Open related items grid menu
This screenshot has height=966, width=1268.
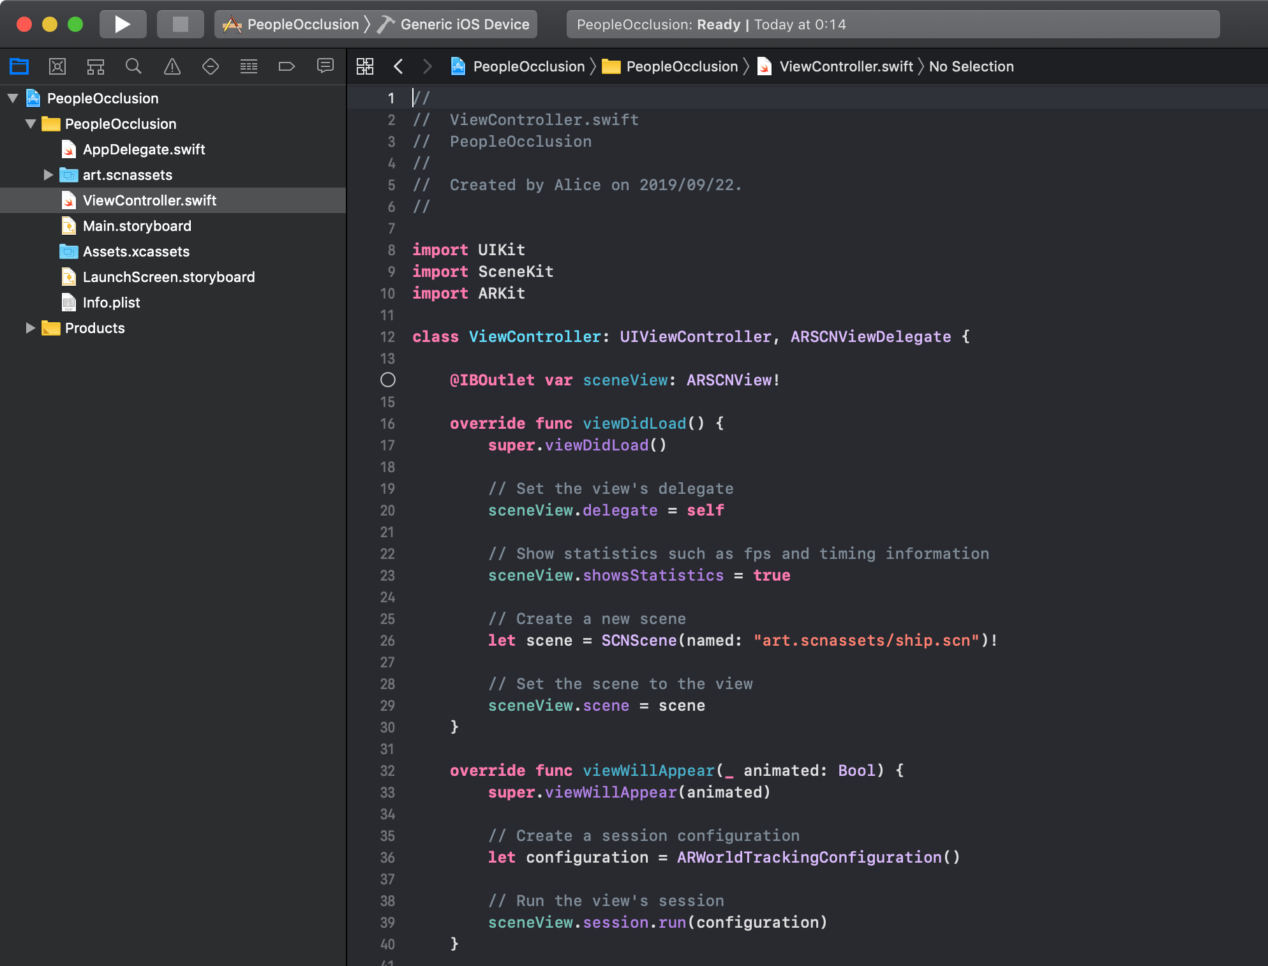pyautogui.click(x=365, y=66)
